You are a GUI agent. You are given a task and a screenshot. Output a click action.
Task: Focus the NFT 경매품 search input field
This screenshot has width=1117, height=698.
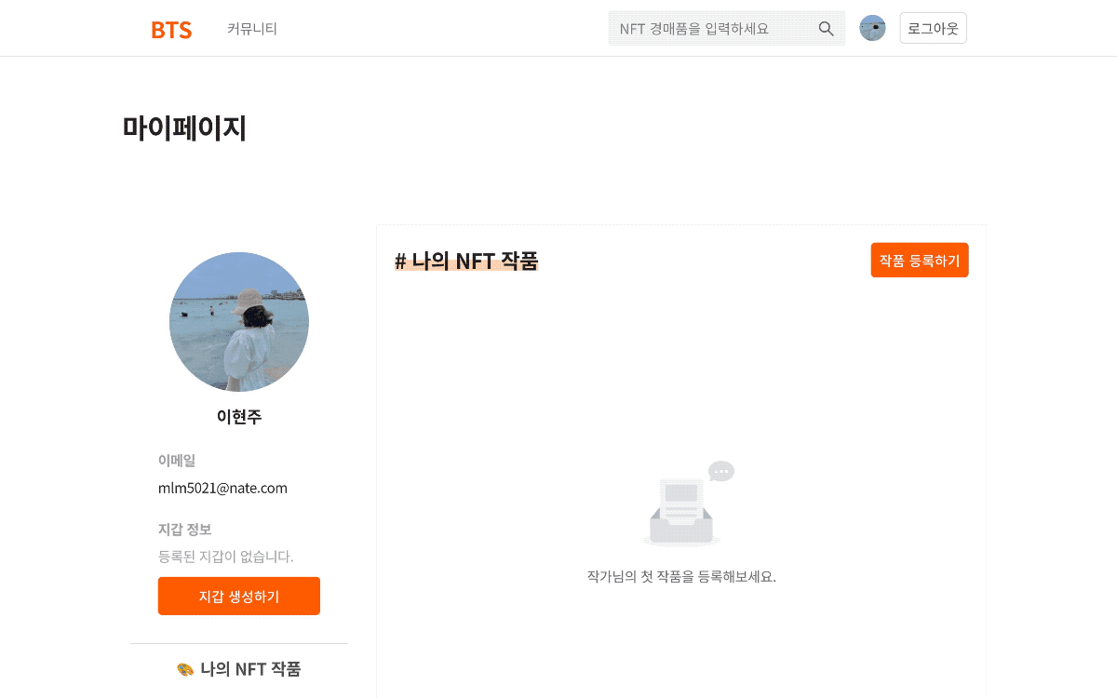pyautogui.click(x=712, y=29)
